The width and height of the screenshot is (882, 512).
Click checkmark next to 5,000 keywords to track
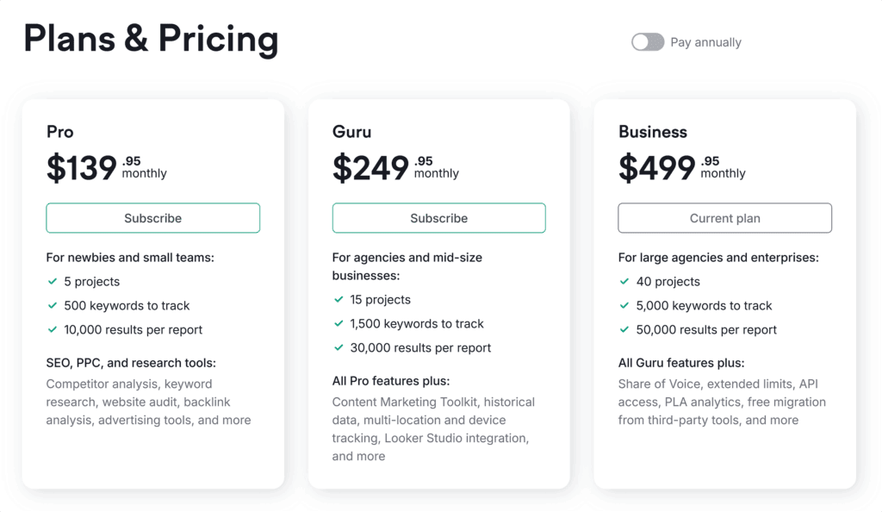[x=624, y=306]
